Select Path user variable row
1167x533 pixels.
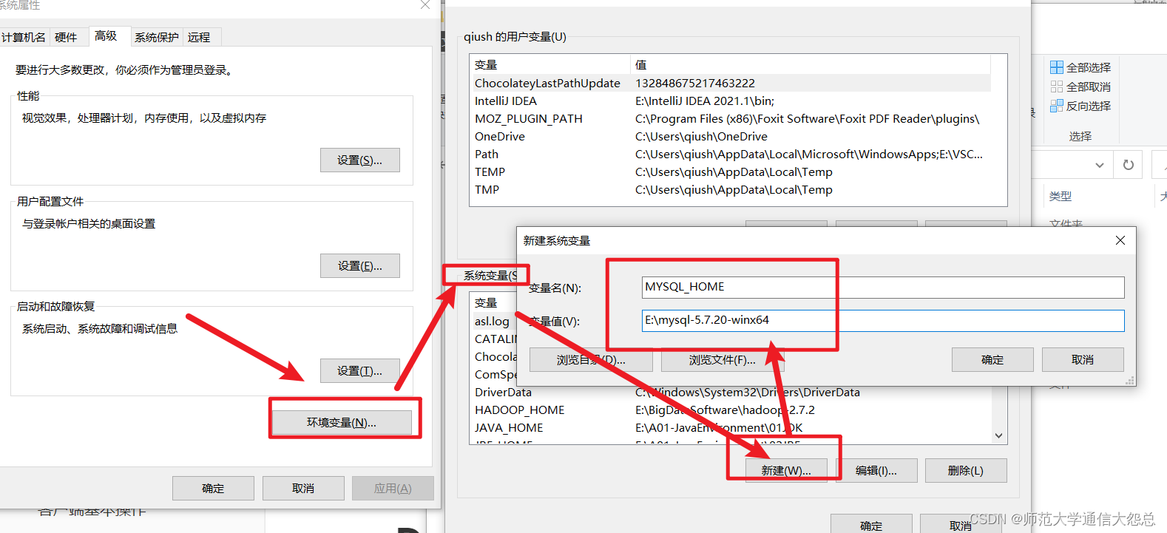(x=731, y=155)
